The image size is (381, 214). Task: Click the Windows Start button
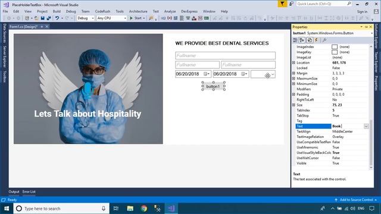7,209
